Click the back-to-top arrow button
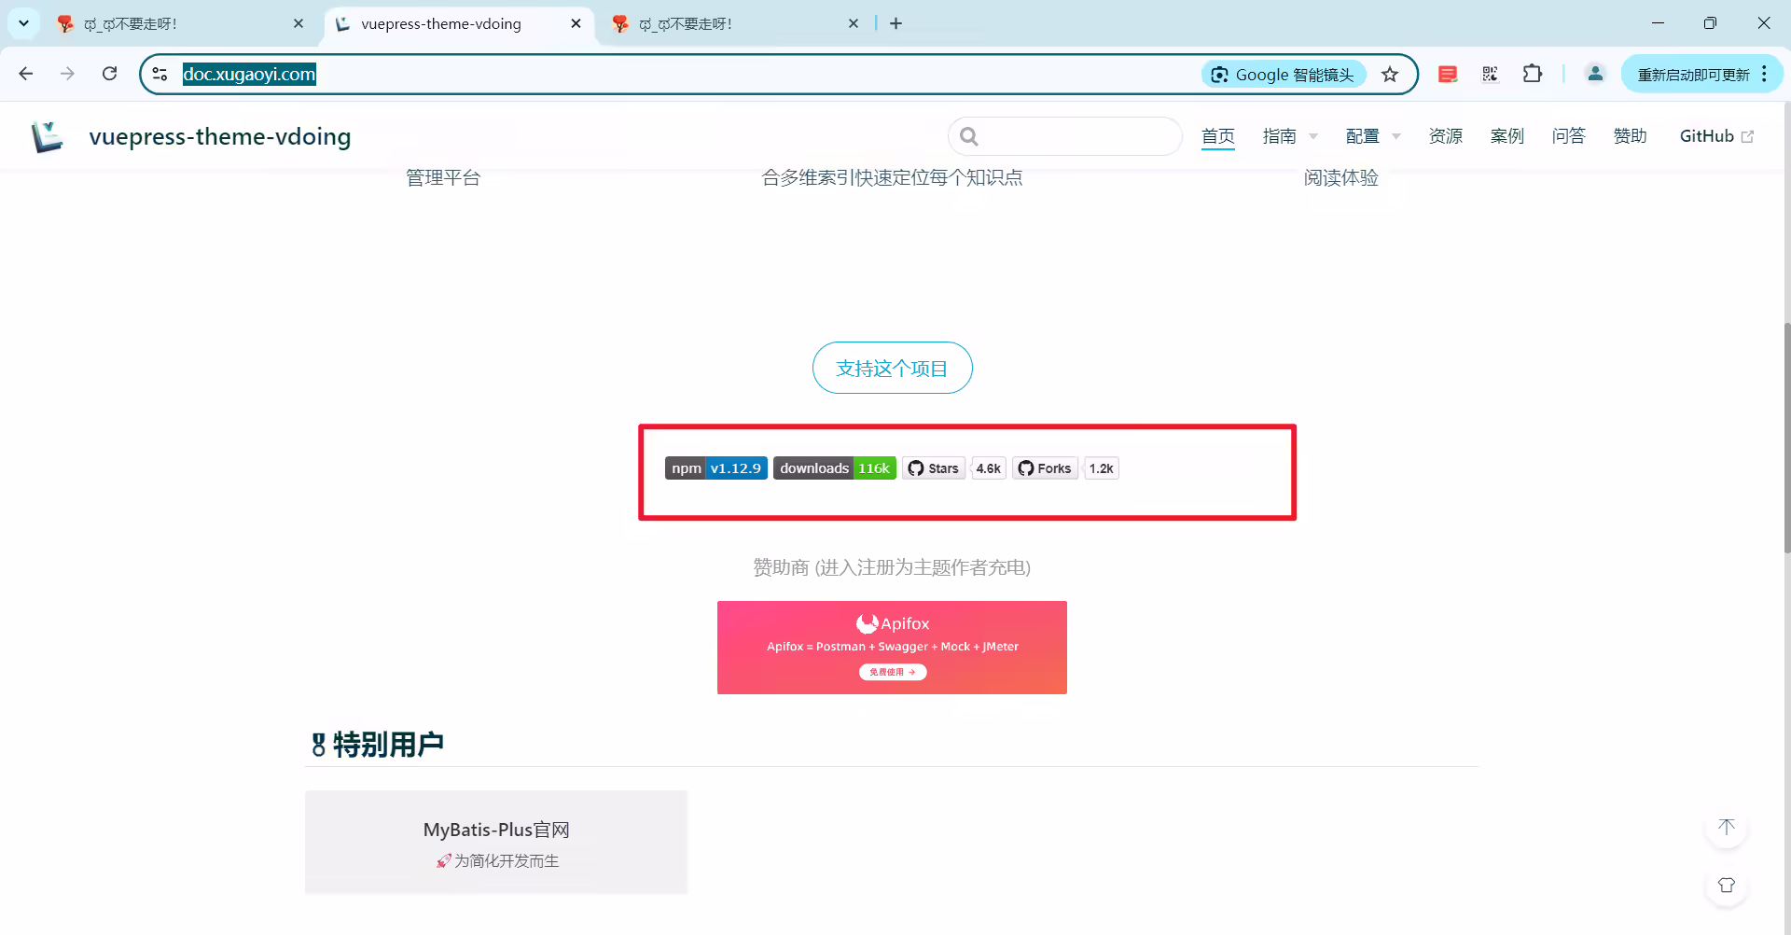This screenshot has height=935, width=1791. 1726,828
